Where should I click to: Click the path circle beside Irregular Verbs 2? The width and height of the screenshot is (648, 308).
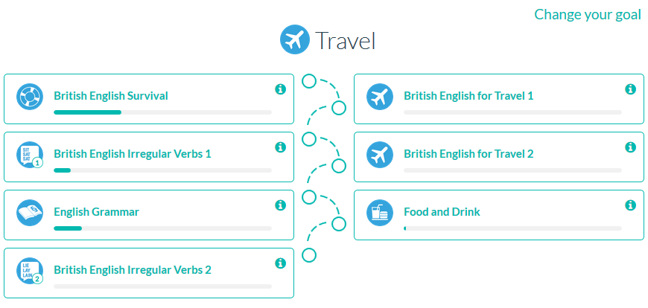click(308, 255)
